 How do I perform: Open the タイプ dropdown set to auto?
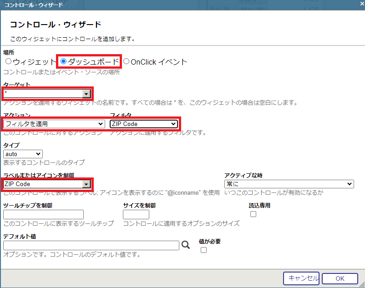(x=23, y=154)
